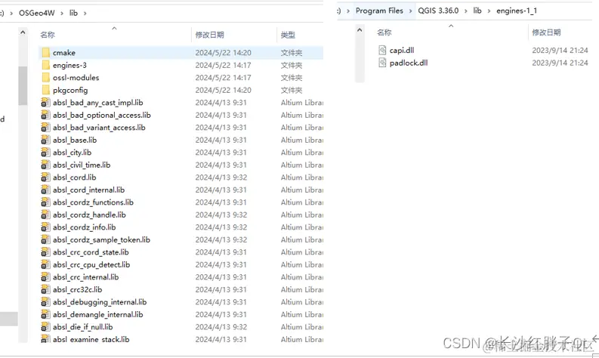Click the capi.dll file icon
The height and width of the screenshot is (358, 599).
click(382, 50)
